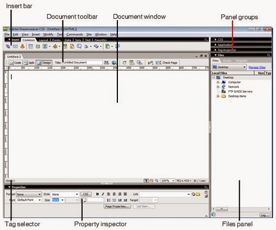Select the Zoom tool in status bar
This screenshot has height=230, width=276.
click(156, 181)
